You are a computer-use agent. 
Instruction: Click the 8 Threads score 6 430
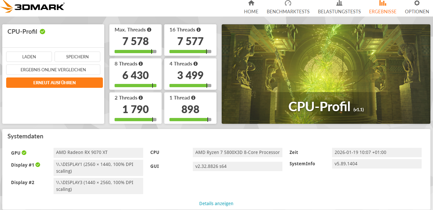coord(135,75)
